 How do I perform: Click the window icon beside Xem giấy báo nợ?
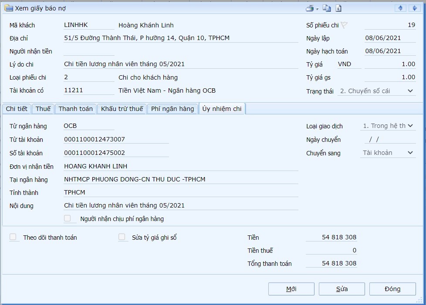coord(8,8)
